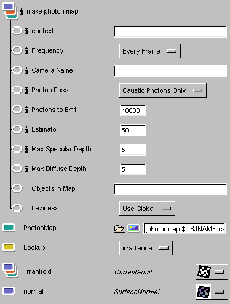Open the SurfaceNormal normal dropdown button
The height and width of the screenshot is (304, 230).
point(219,292)
